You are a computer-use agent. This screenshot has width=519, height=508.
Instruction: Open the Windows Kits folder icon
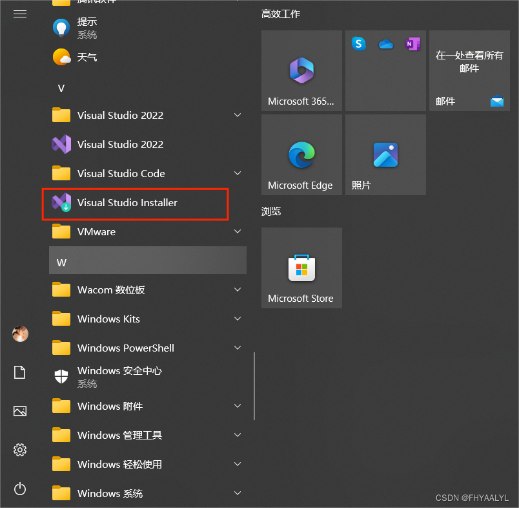(61, 319)
